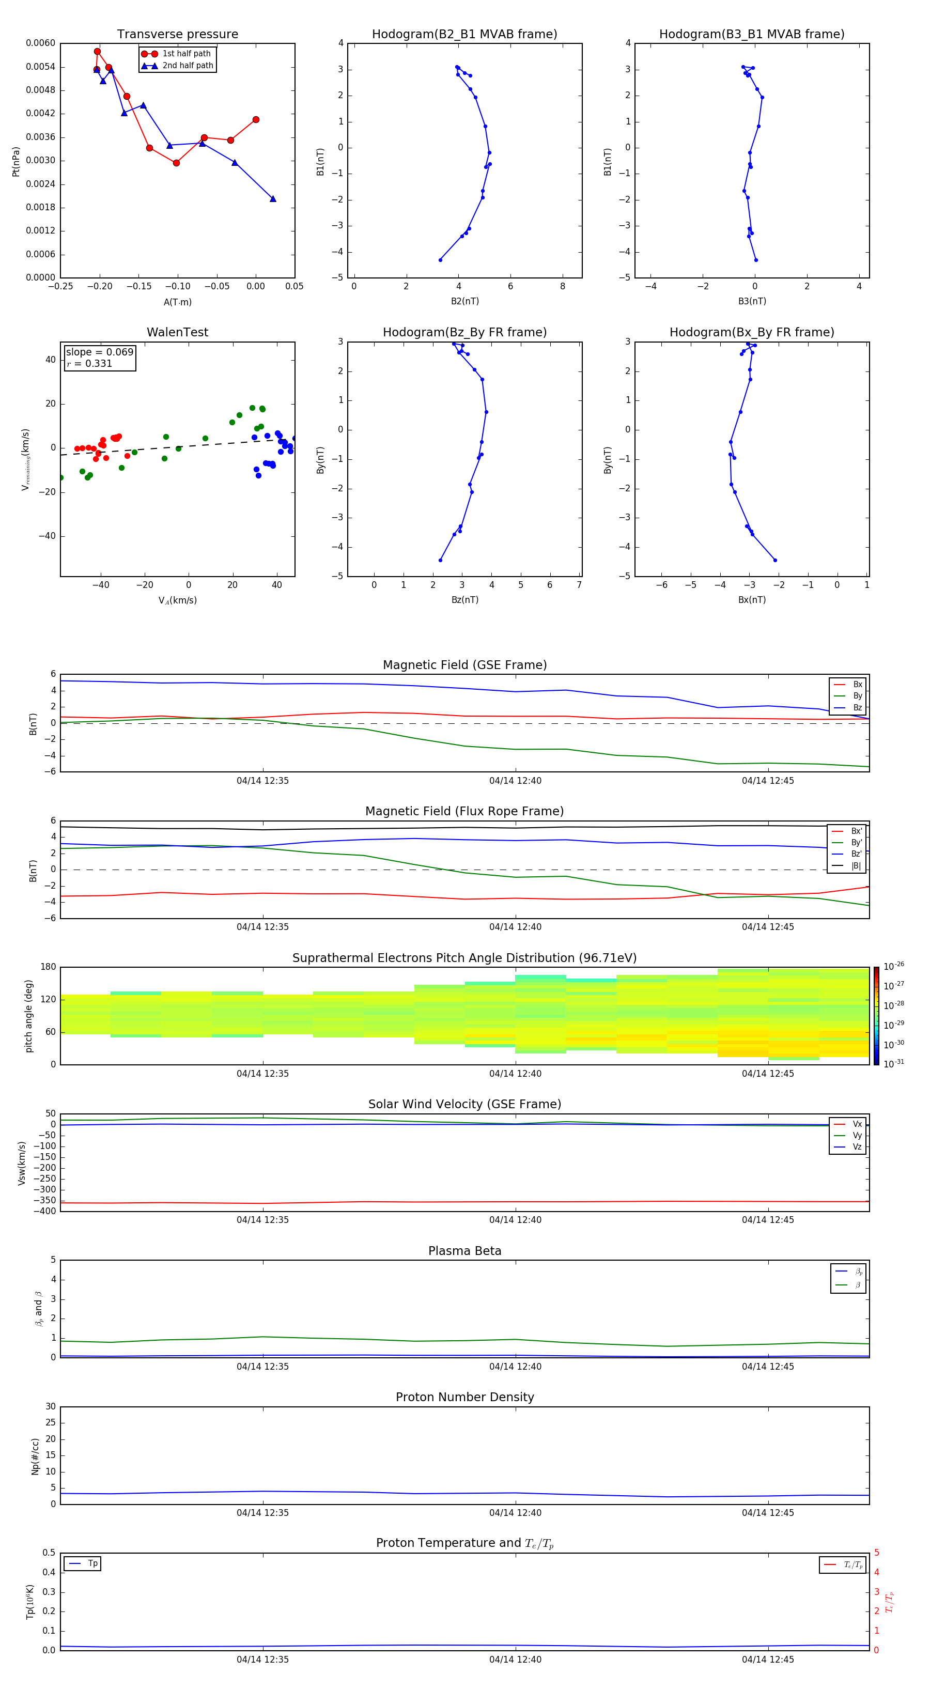Image resolution: width=930 pixels, height=1705 pixels.
Task: Click the 'Proton Temperature and Te/Tp' title
Action: (x=464, y=1543)
